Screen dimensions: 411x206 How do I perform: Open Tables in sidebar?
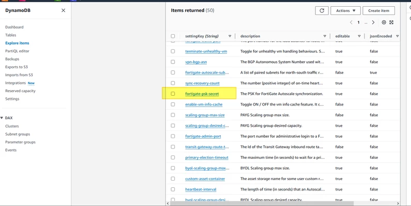point(10,35)
